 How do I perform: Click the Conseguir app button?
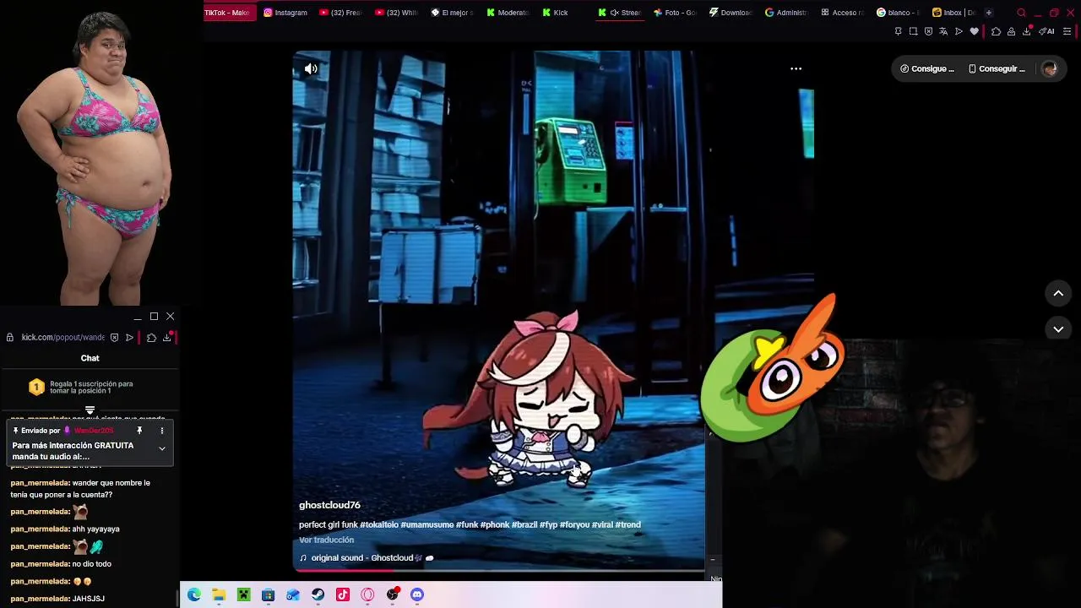(x=997, y=69)
